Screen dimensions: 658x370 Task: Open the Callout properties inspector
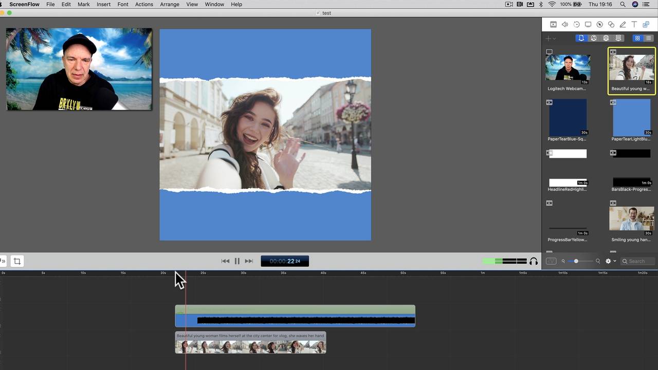[599, 24]
